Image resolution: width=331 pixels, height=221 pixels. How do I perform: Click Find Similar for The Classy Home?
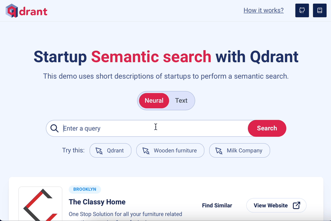[217, 205]
